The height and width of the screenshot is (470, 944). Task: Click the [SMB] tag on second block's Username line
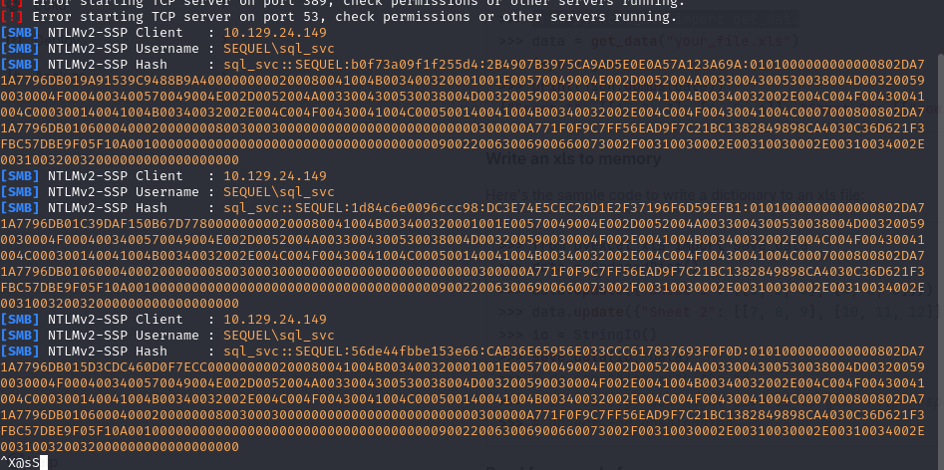(x=20, y=192)
